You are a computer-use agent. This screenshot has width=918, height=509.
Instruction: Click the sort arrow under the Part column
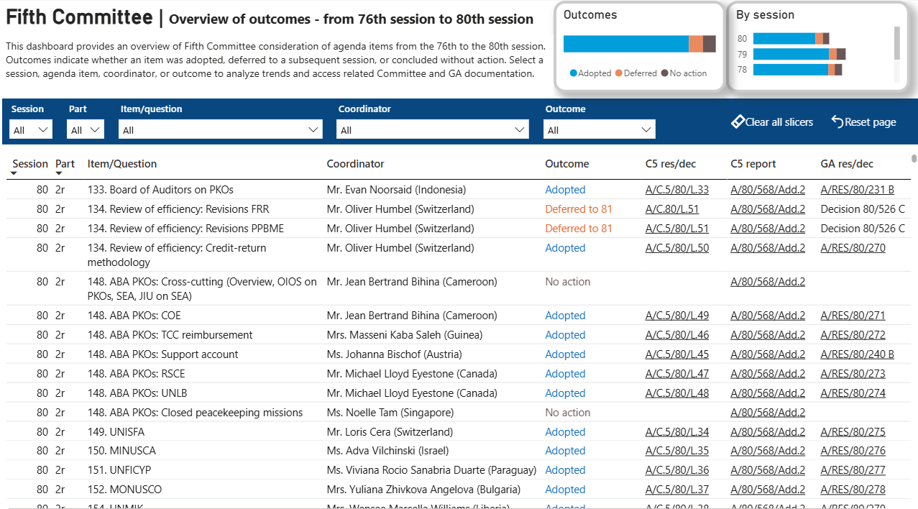tap(59, 173)
